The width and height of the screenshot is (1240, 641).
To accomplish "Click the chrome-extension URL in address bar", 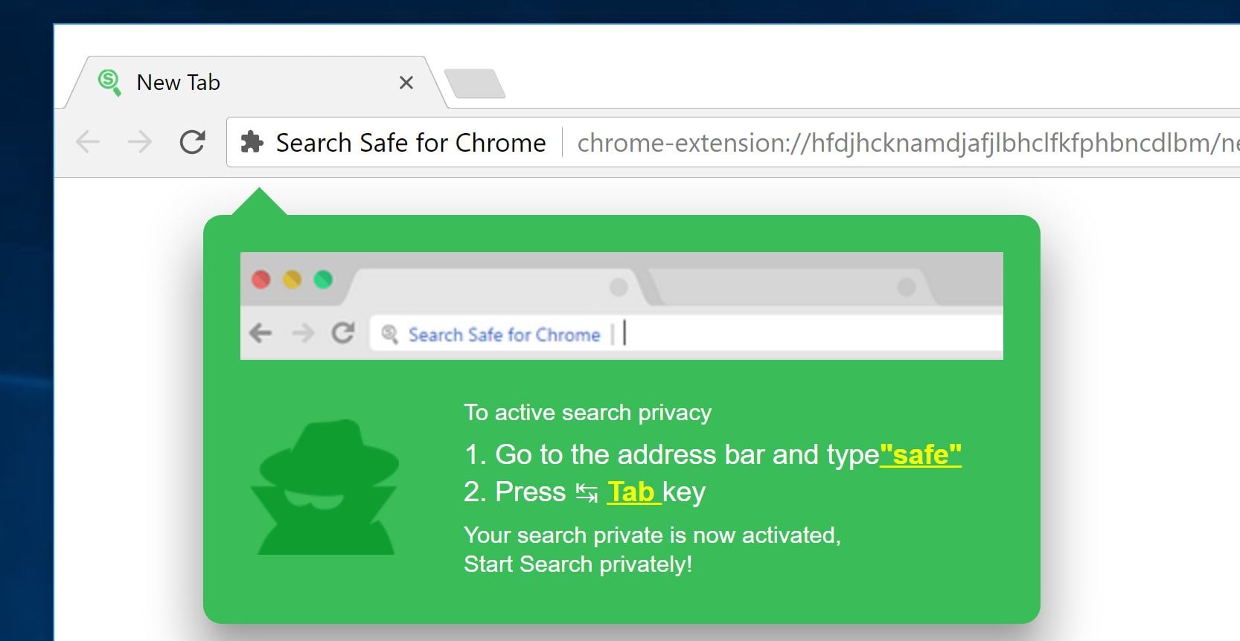I will [893, 143].
